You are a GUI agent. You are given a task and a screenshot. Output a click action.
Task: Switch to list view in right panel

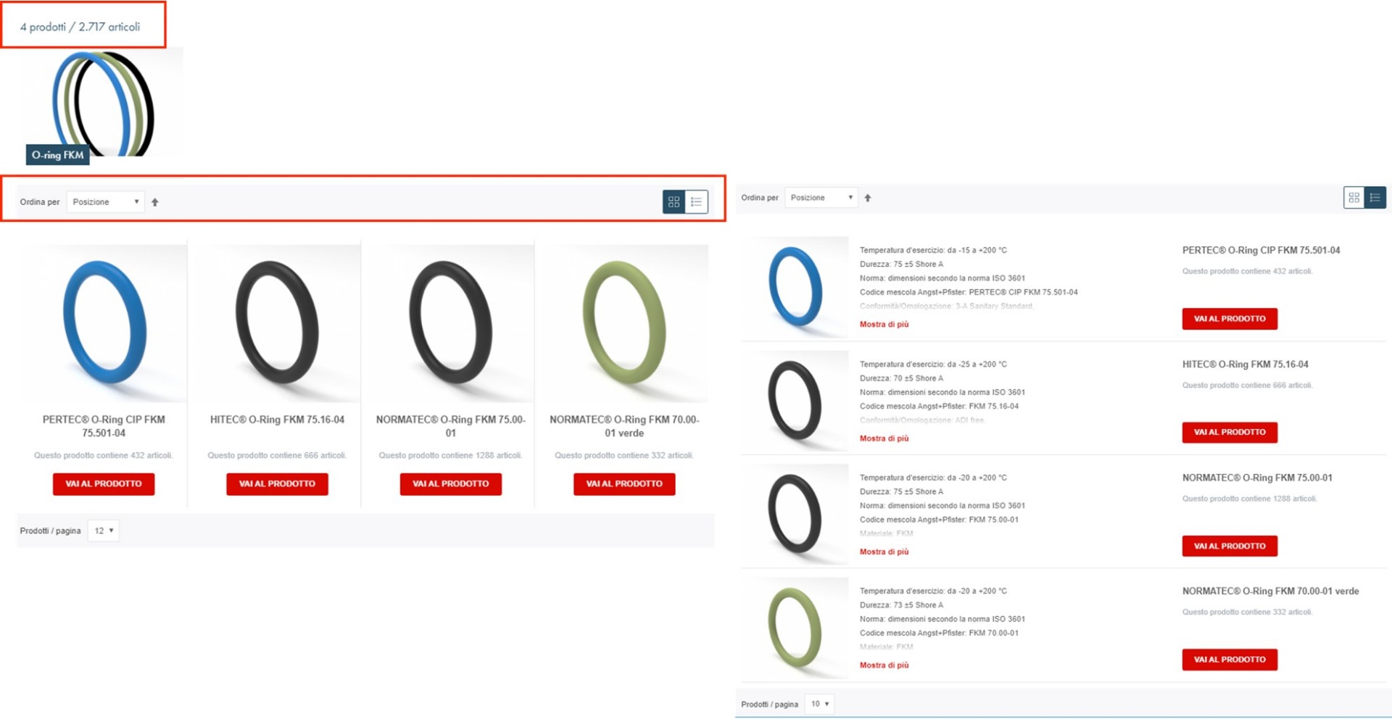[1375, 198]
